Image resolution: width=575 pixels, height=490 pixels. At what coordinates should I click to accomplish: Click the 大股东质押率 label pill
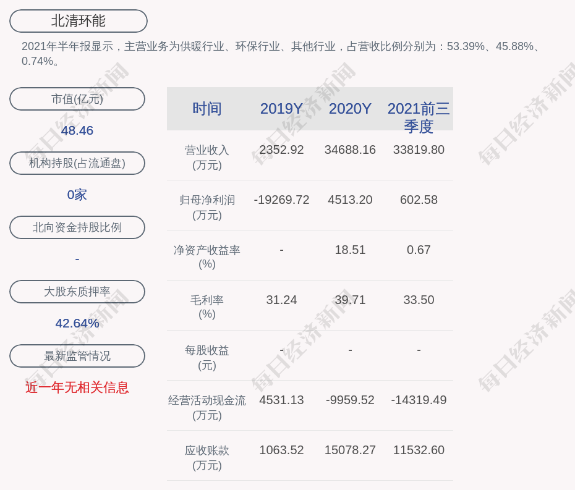point(77,292)
